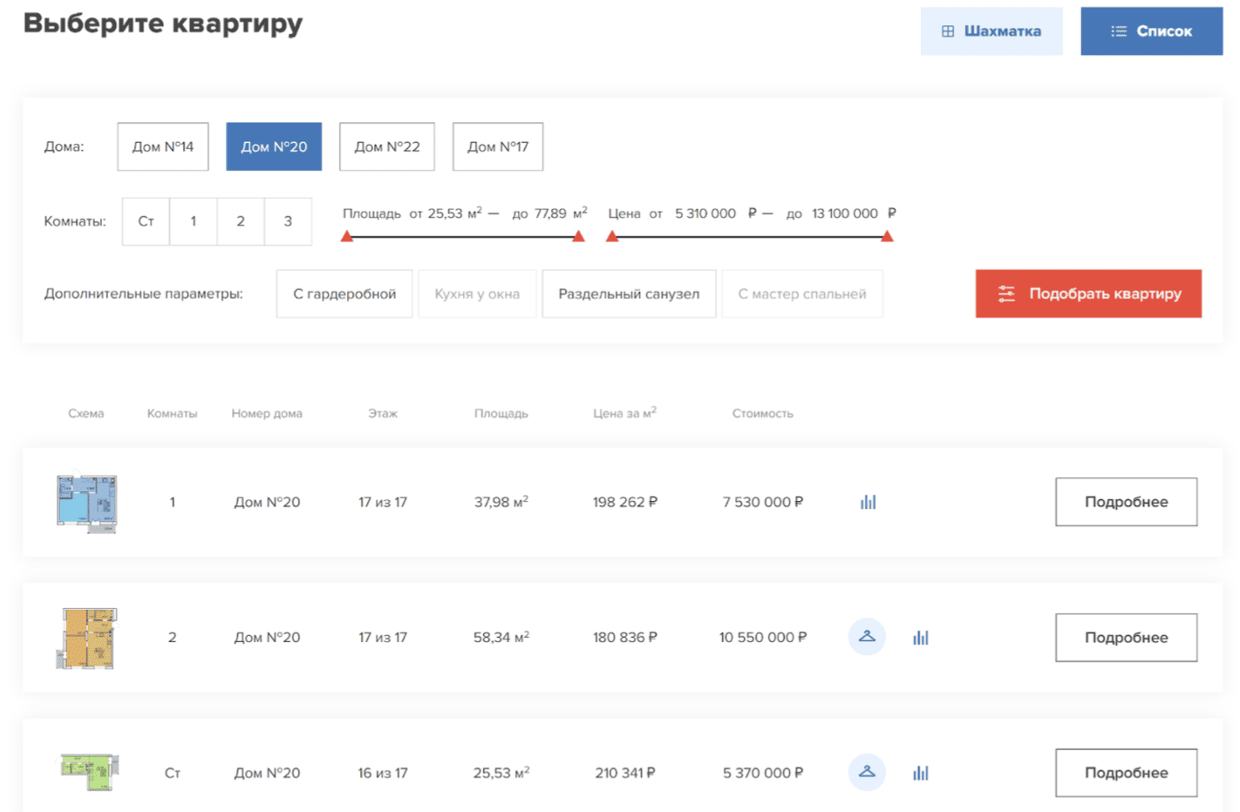Click the bar chart icon in the 37,98 m² row
1240x812 pixels.
(868, 502)
